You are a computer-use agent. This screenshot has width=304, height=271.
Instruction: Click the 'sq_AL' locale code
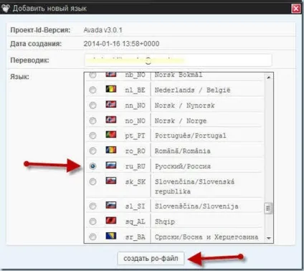[x=136, y=222]
